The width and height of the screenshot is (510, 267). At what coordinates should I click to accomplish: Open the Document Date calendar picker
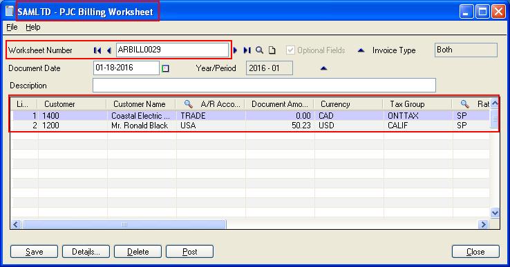[x=166, y=68]
